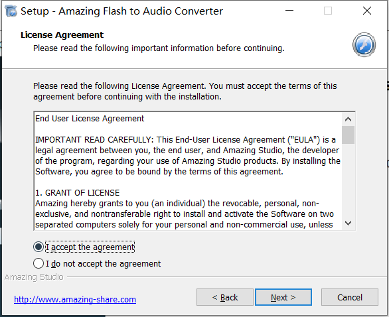Open the amazing-share.com link
Viewport: 389px width, 317px height.
point(75,299)
